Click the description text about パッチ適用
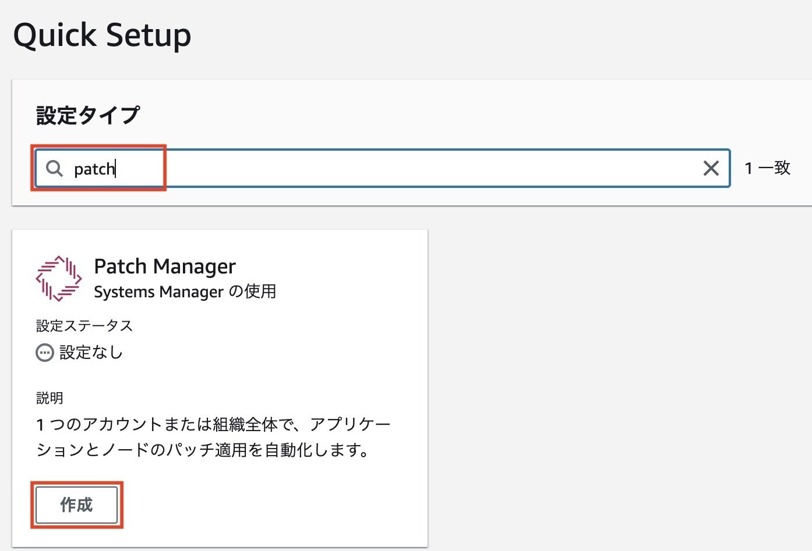Image resolution: width=812 pixels, height=551 pixels. tap(213, 437)
